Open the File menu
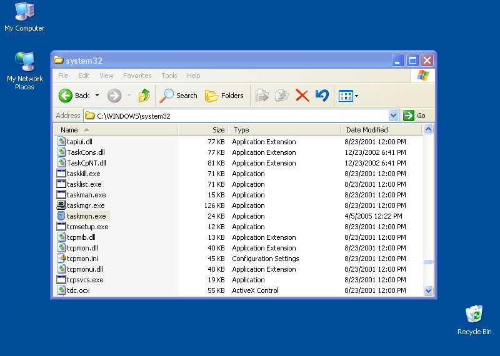 [63, 76]
